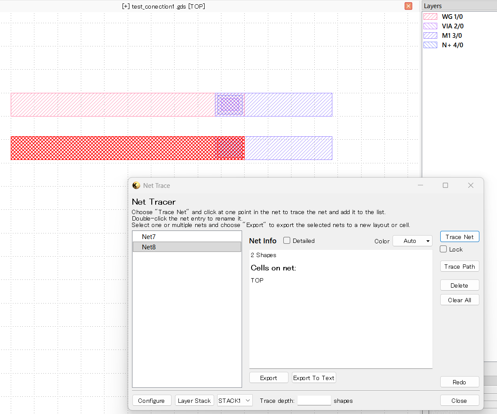This screenshot has height=414, width=497.
Task: Select the VIA 2/0 layer swatch
Action: tap(430, 26)
